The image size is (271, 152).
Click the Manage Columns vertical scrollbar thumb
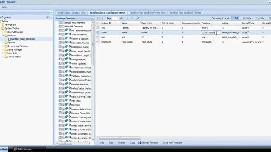click(93, 44)
